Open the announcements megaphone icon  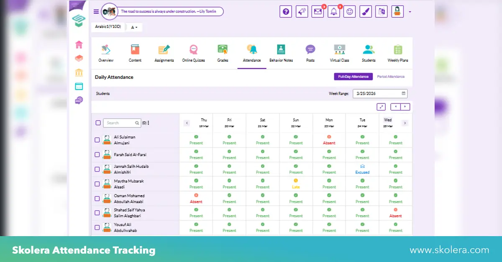[x=302, y=12]
